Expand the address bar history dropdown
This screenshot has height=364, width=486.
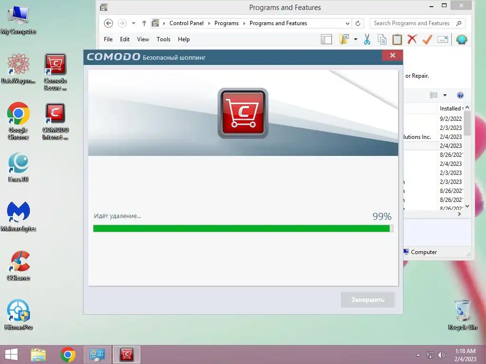(347, 23)
